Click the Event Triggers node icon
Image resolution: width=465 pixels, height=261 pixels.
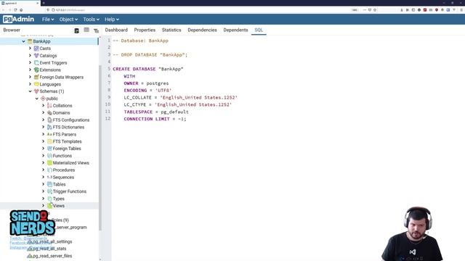click(x=36, y=63)
